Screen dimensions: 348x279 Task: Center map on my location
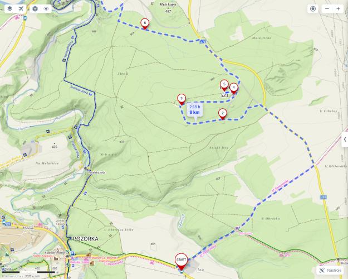point(313,9)
